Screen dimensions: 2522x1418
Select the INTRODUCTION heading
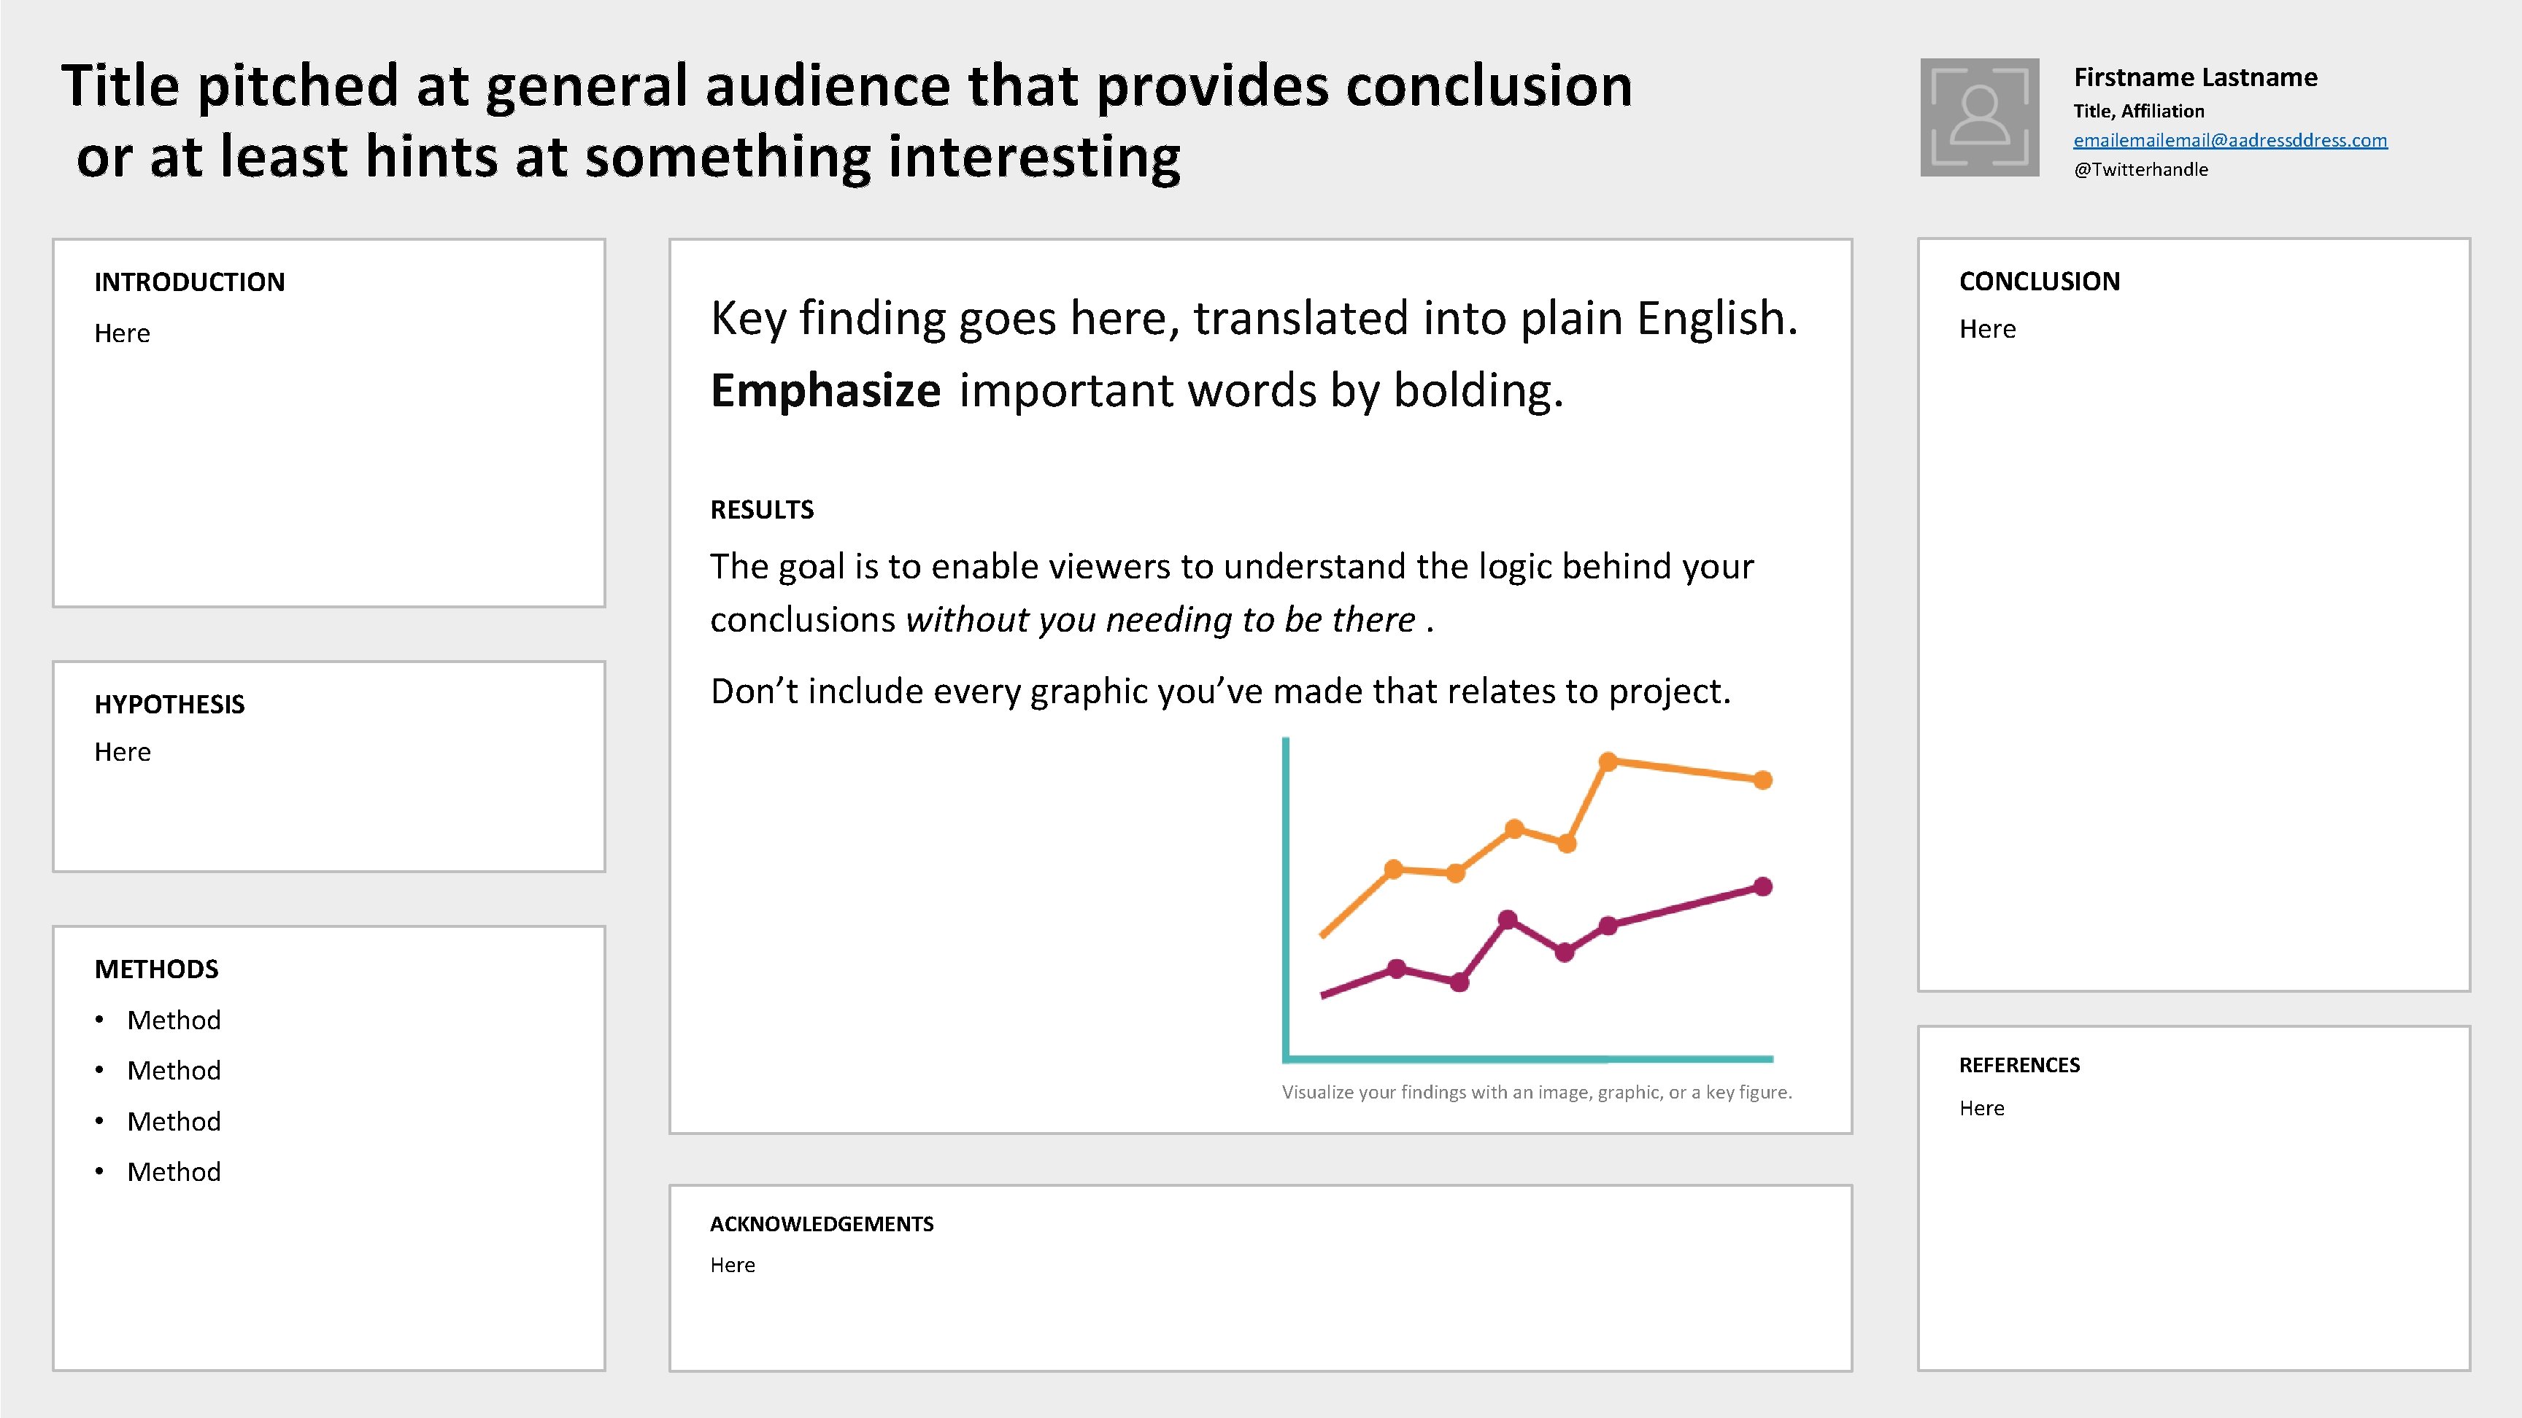pyautogui.click(x=189, y=282)
